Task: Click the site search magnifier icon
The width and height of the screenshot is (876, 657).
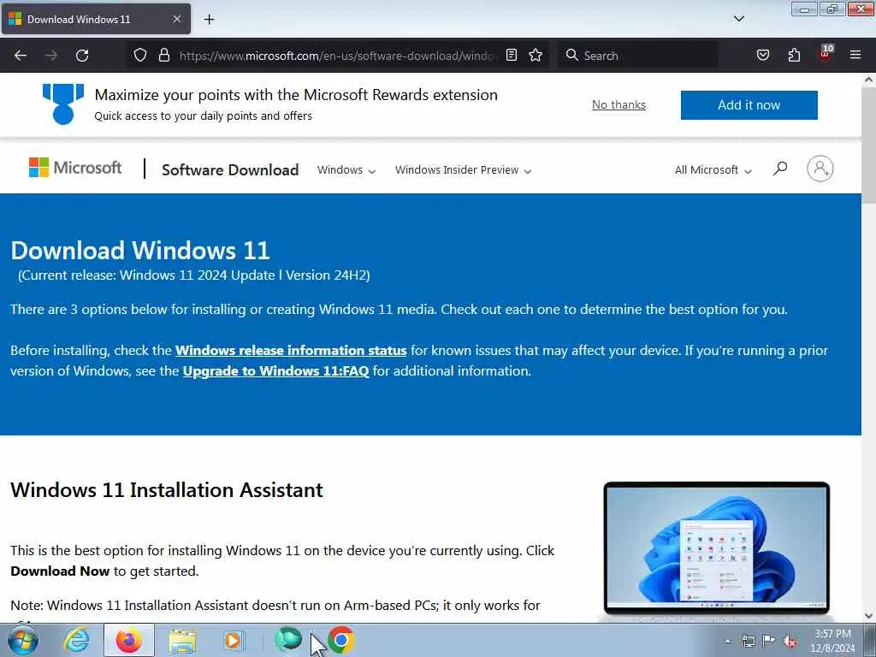Action: click(780, 169)
